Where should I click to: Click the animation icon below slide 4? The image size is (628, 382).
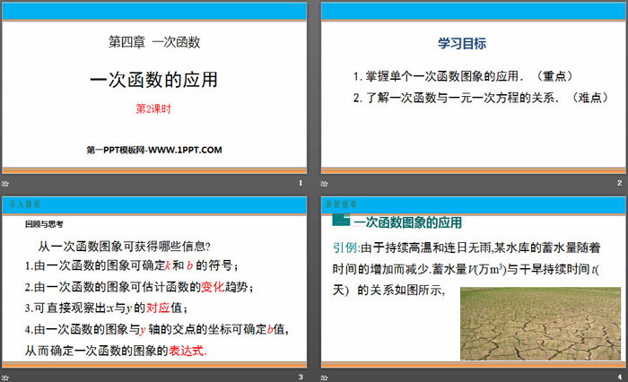tap(327, 376)
